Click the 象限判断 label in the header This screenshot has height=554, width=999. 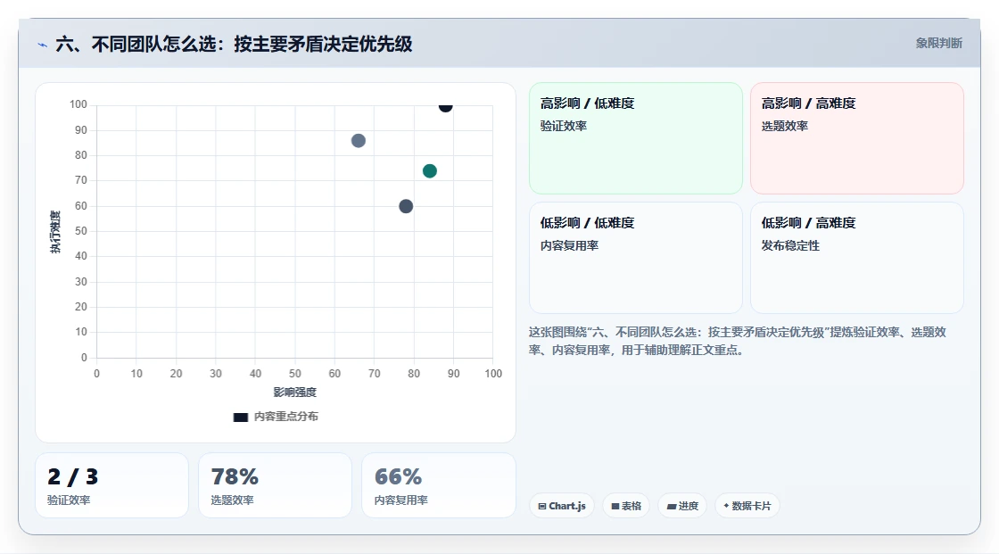[938, 44]
